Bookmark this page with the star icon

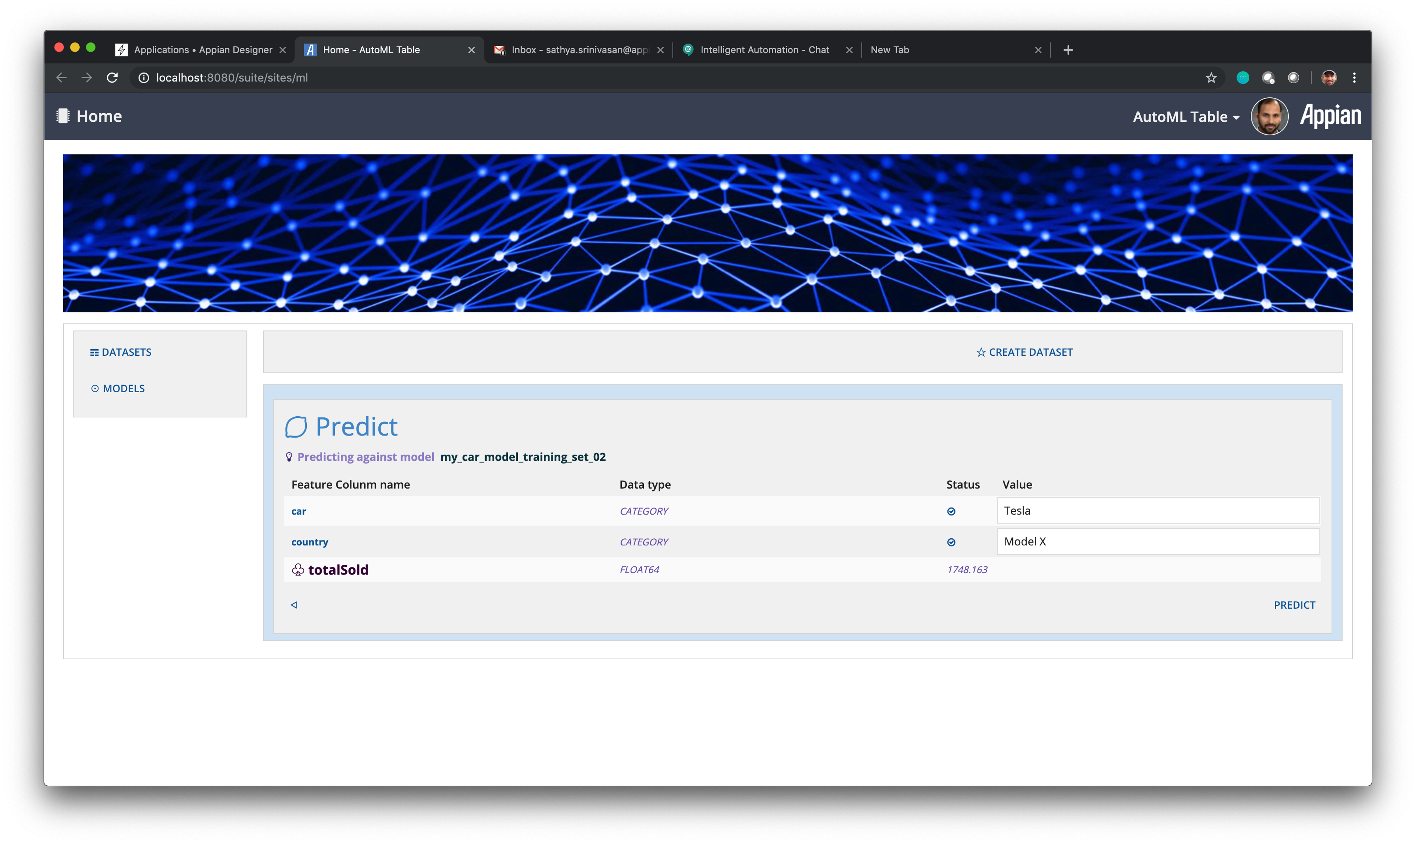point(1211,77)
